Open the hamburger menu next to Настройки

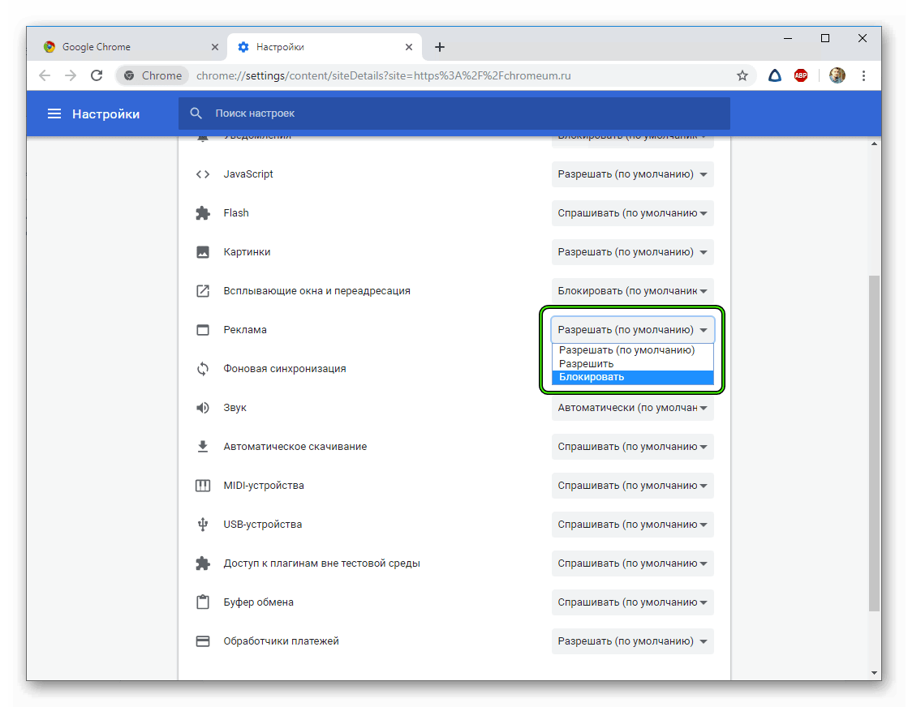(x=54, y=114)
